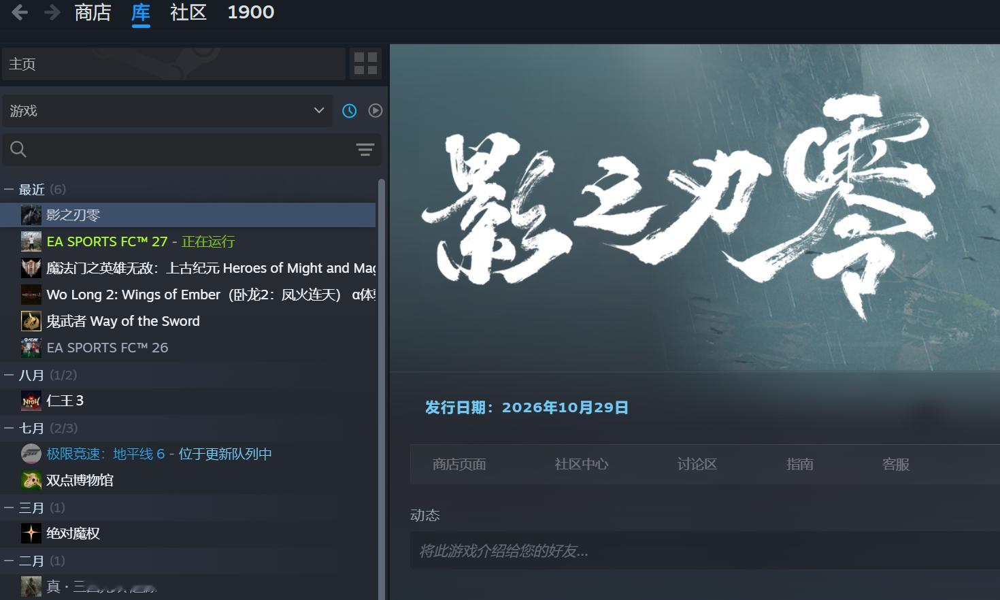Screen dimensions: 1000x600
Task: Select 影之刃零 in the game list
Action: 188,215
